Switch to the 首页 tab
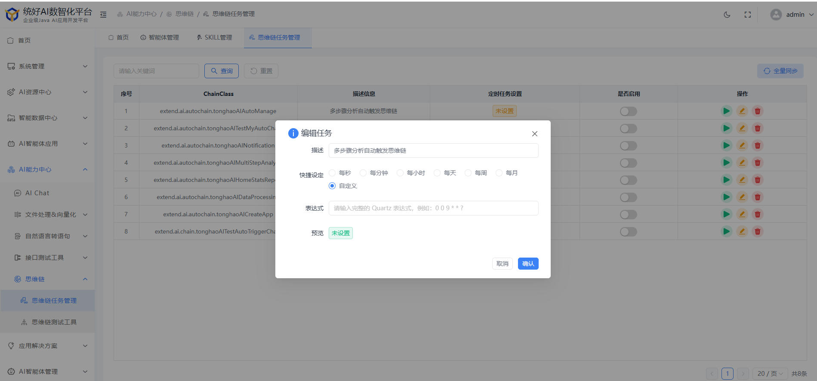817x381 pixels. tap(118, 37)
